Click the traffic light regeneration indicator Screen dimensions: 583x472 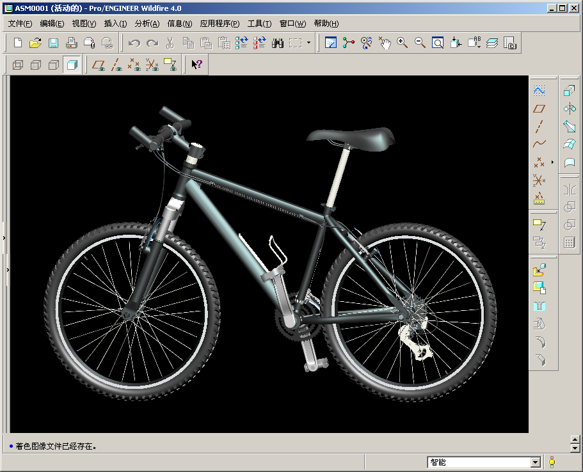pyautogui.click(x=552, y=462)
